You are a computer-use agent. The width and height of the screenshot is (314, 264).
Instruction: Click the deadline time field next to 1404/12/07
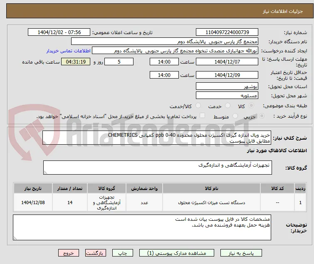[x=164, y=62]
